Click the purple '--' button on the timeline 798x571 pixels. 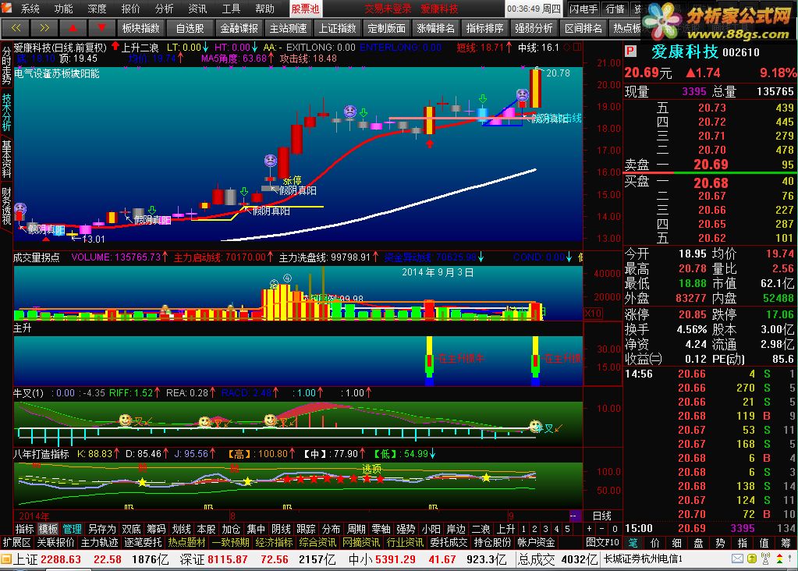[x=575, y=516]
